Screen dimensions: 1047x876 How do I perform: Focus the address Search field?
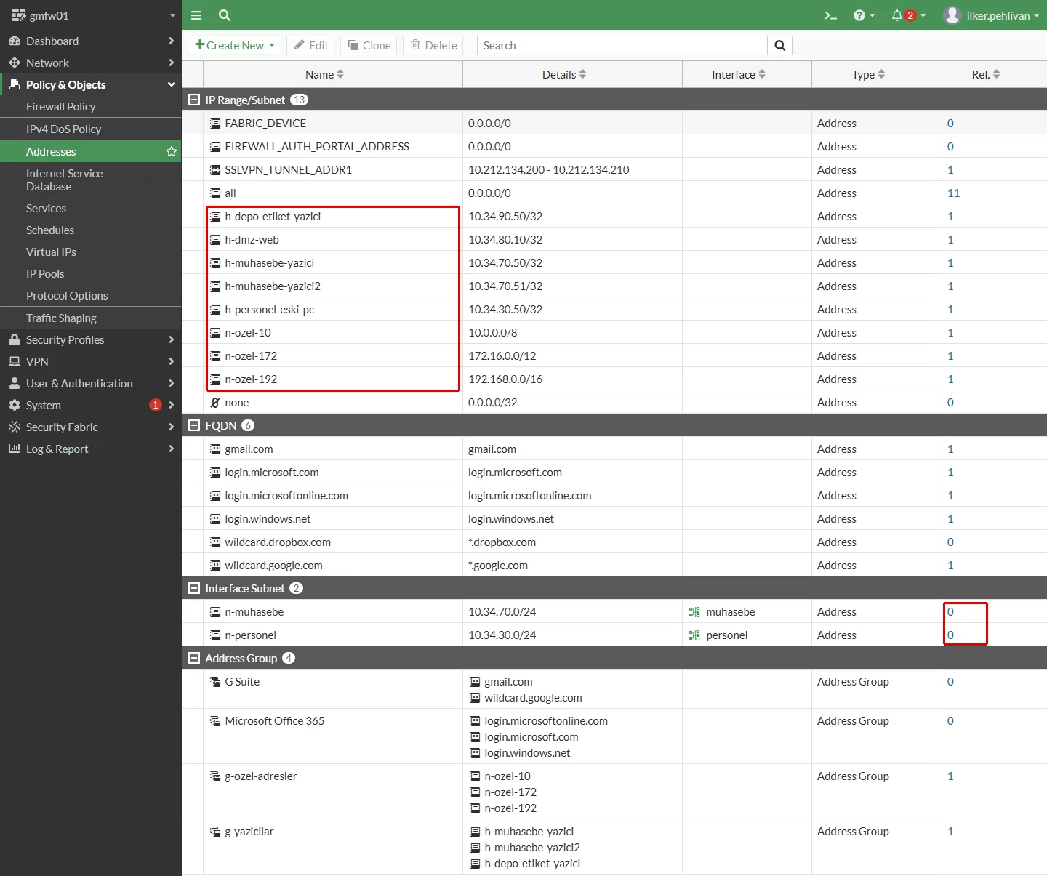pos(622,45)
